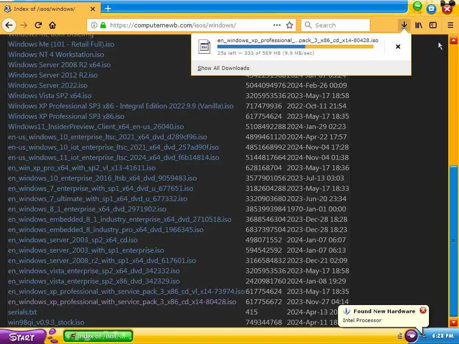Click the downloads arrow toolbar button
Viewport: 459px width, 344px height.
pos(404,25)
